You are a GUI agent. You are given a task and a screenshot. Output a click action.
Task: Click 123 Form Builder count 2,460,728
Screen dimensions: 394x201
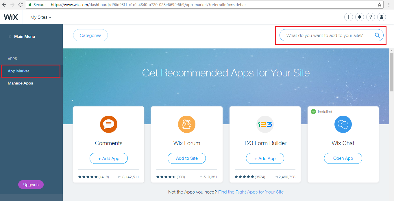(285, 177)
